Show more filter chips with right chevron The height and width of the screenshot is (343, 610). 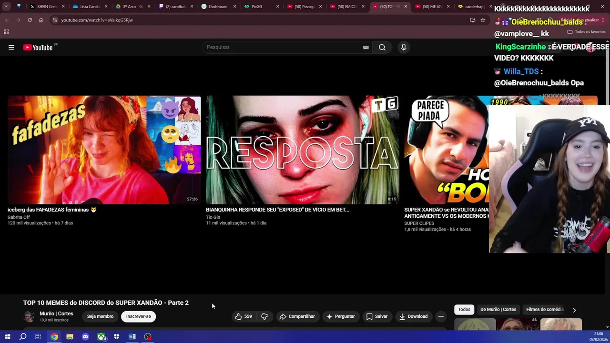coord(574,310)
